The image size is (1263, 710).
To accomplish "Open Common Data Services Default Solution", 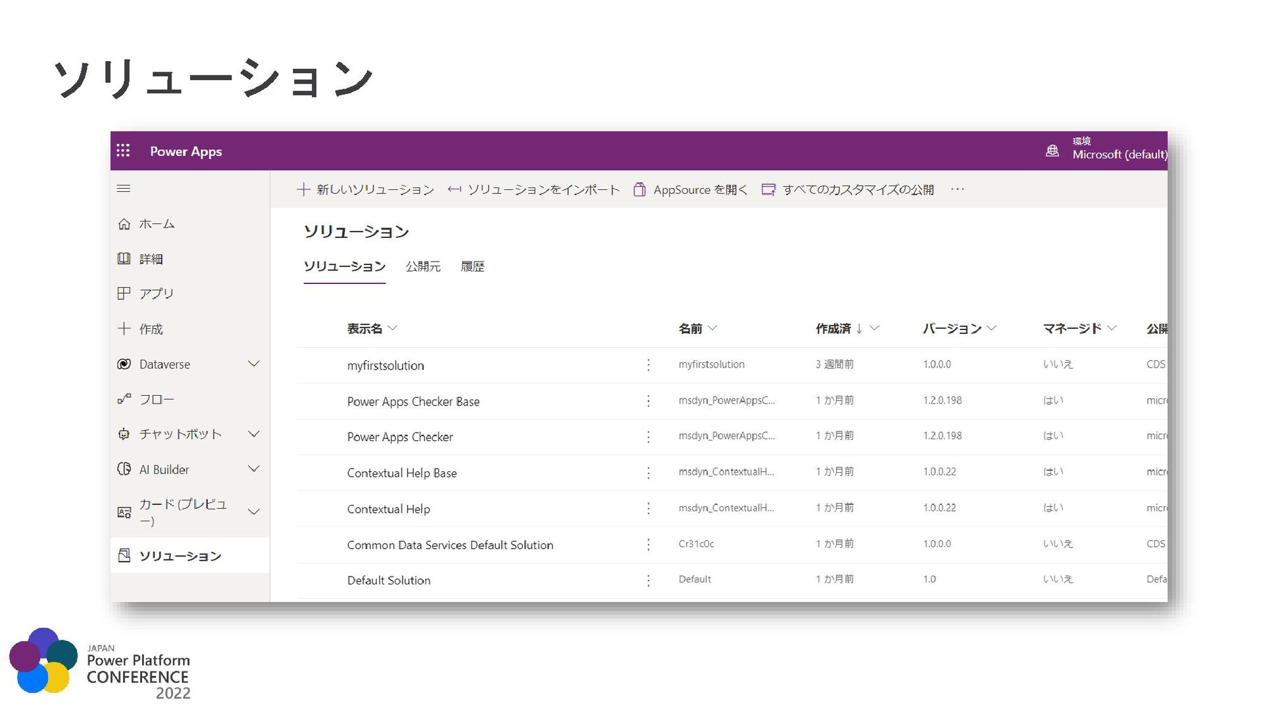I will [450, 544].
